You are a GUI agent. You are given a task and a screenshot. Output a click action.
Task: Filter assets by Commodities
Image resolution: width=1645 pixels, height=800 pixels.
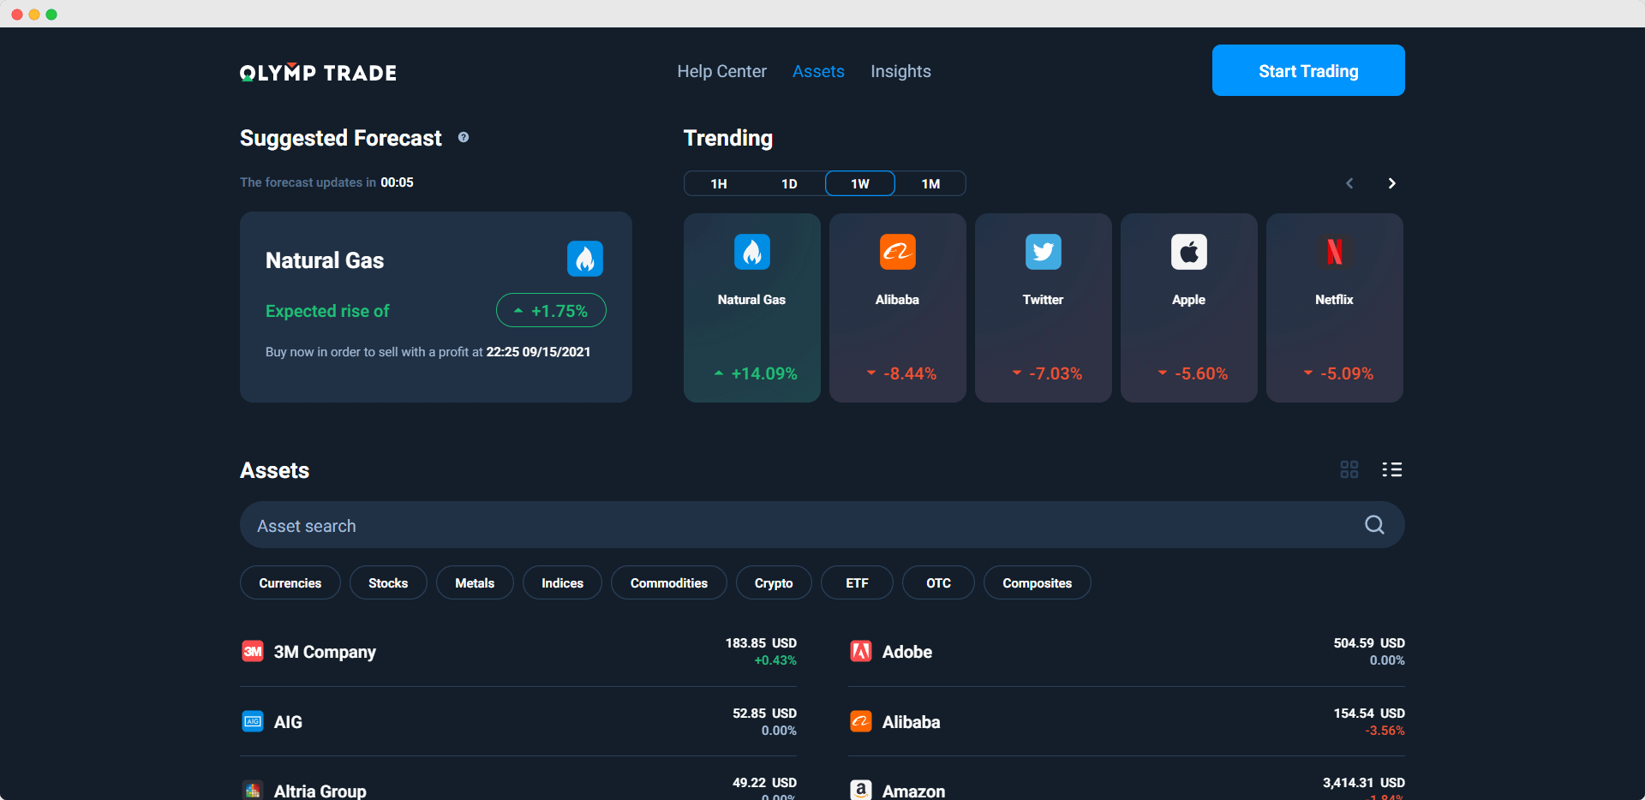coord(669,582)
